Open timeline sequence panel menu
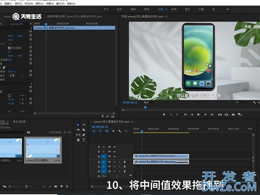Screen dimensions: 260x195 [133, 122]
